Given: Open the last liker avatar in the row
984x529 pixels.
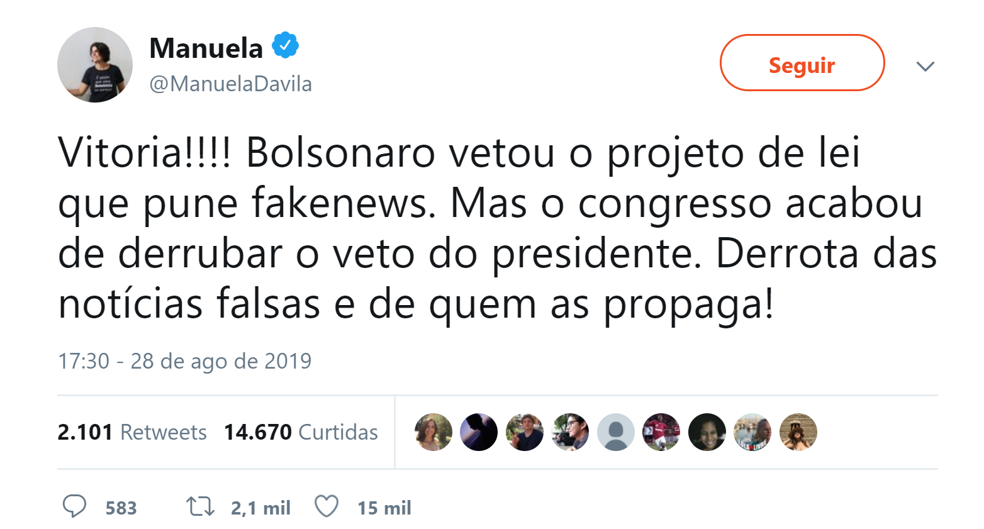Looking at the screenshot, I should click(x=798, y=432).
